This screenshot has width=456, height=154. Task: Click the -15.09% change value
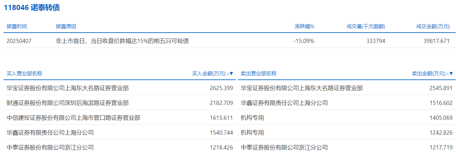click(304, 41)
